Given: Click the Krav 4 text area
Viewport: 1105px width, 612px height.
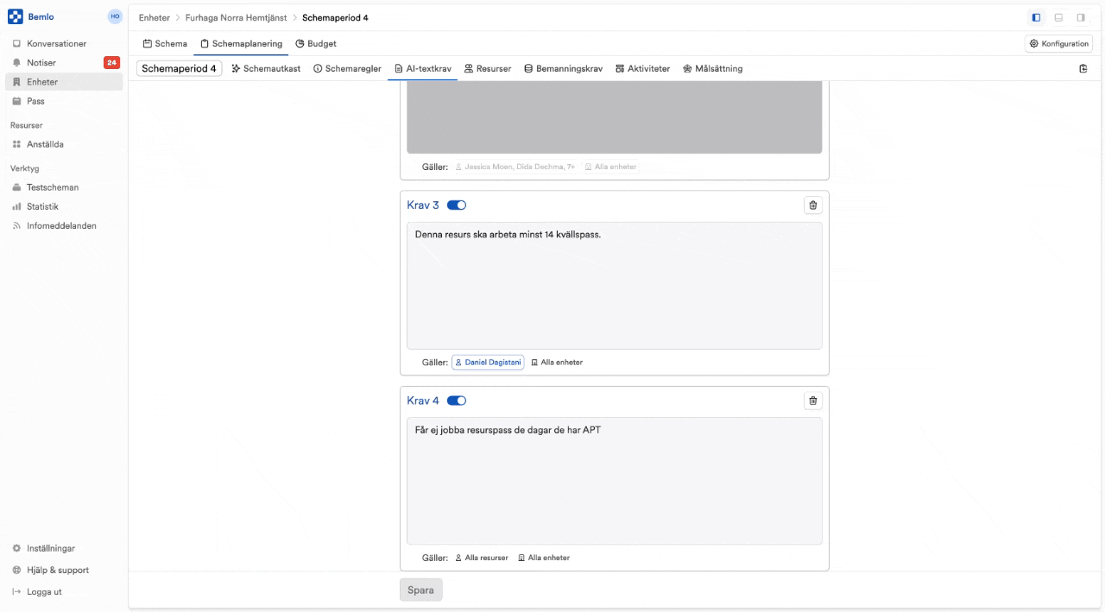Looking at the screenshot, I should click(x=615, y=481).
